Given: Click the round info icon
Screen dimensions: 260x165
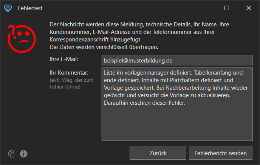Looking at the screenshot, I should point(23,153).
